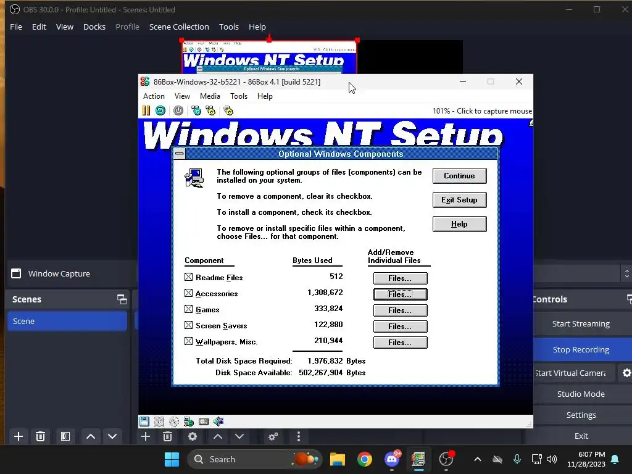The height and width of the screenshot is (474, 632).
Task: Open 86Box Tools menu
Action: 239,96
